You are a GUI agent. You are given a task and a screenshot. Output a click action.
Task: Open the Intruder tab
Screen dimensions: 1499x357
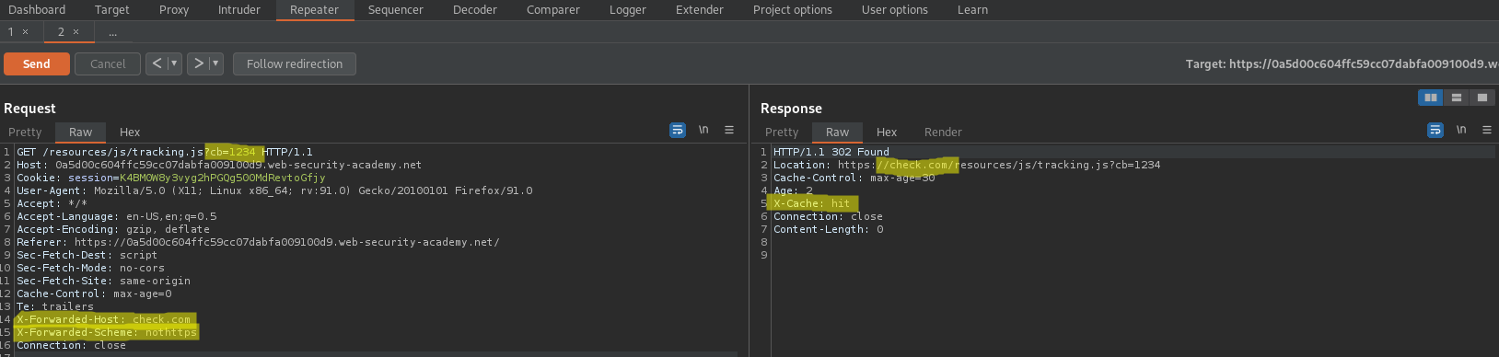tap(239, 10)
